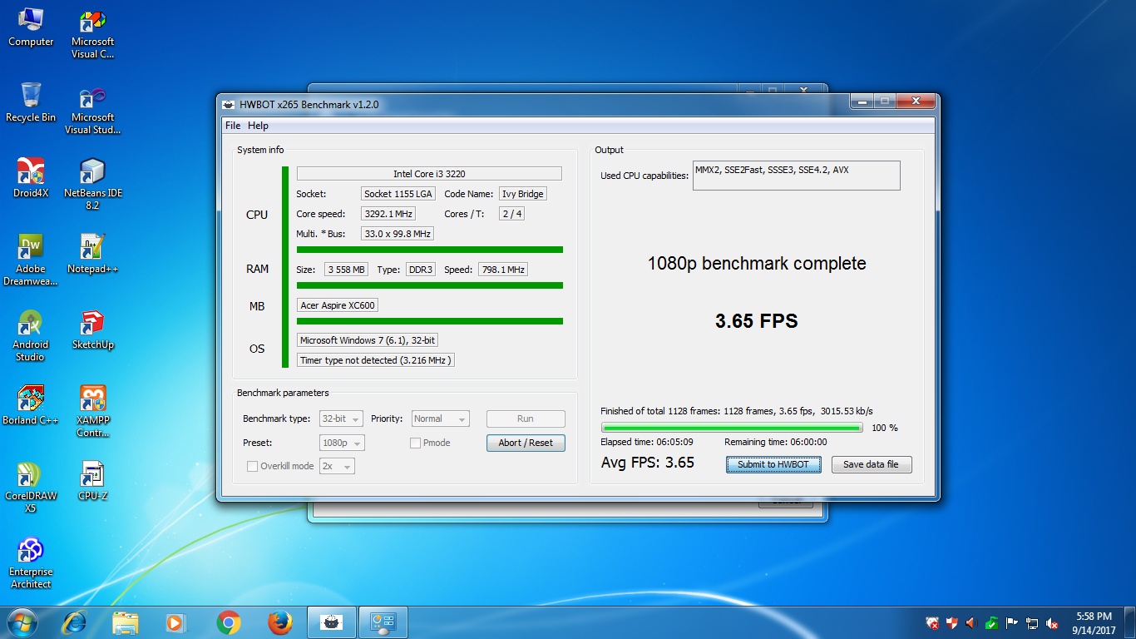Open the CPU-Z desktop shortcut
Viewport: 1136px width, 639px height.
tap(92, 482)
